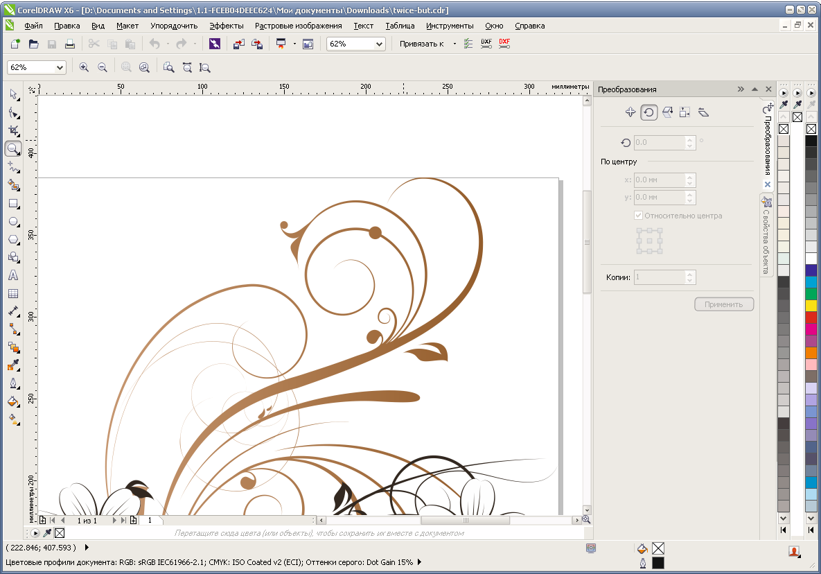
Task: Pick the Rectangle tool
Action: (x=14, y=204)
